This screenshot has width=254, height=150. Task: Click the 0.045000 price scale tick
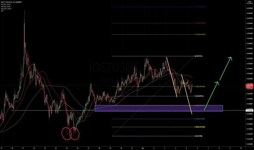pyautogui.click(x=250, y=119)
